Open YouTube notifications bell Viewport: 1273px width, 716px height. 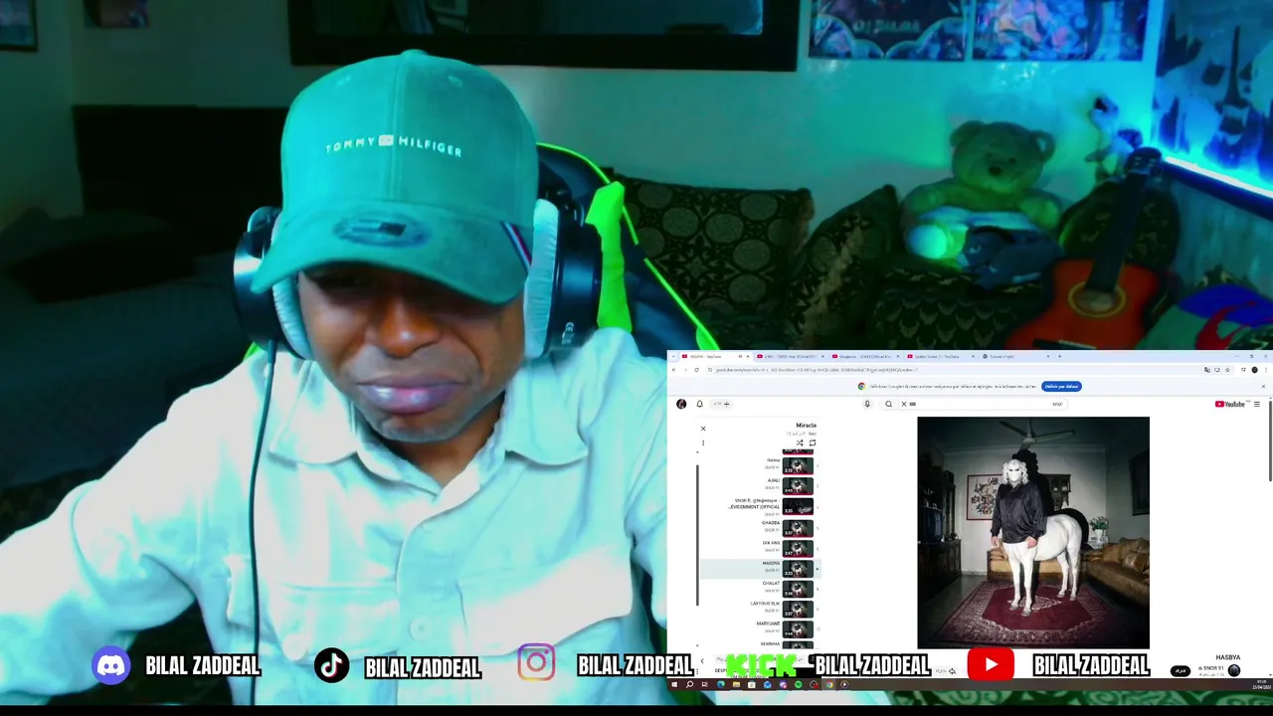pyautogui.click(x=699, y=404)
